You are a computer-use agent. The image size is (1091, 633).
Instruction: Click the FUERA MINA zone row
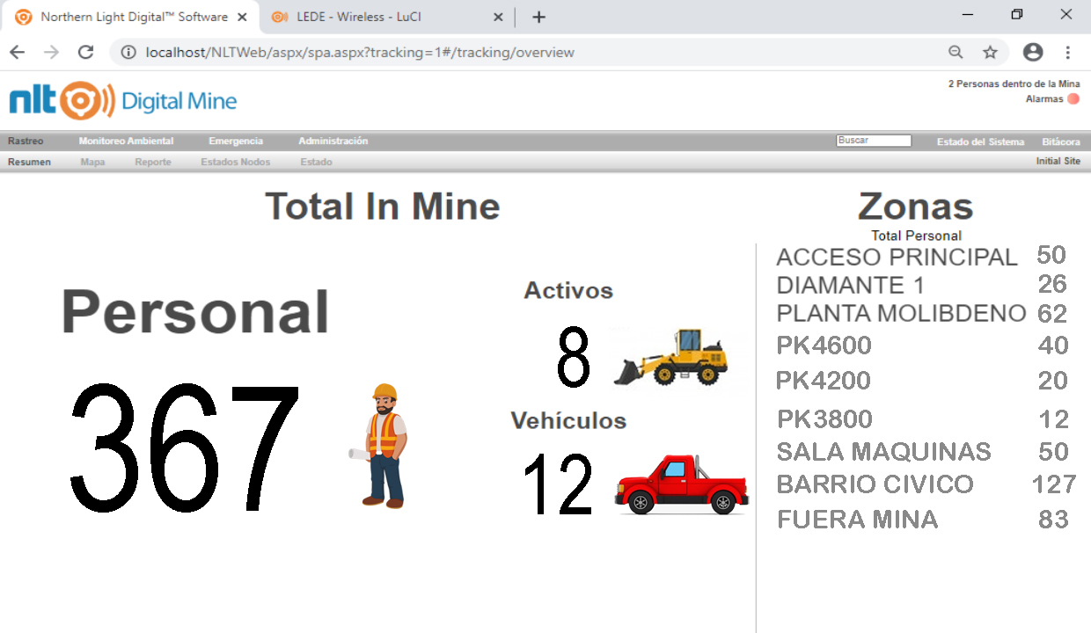point(922,520)
